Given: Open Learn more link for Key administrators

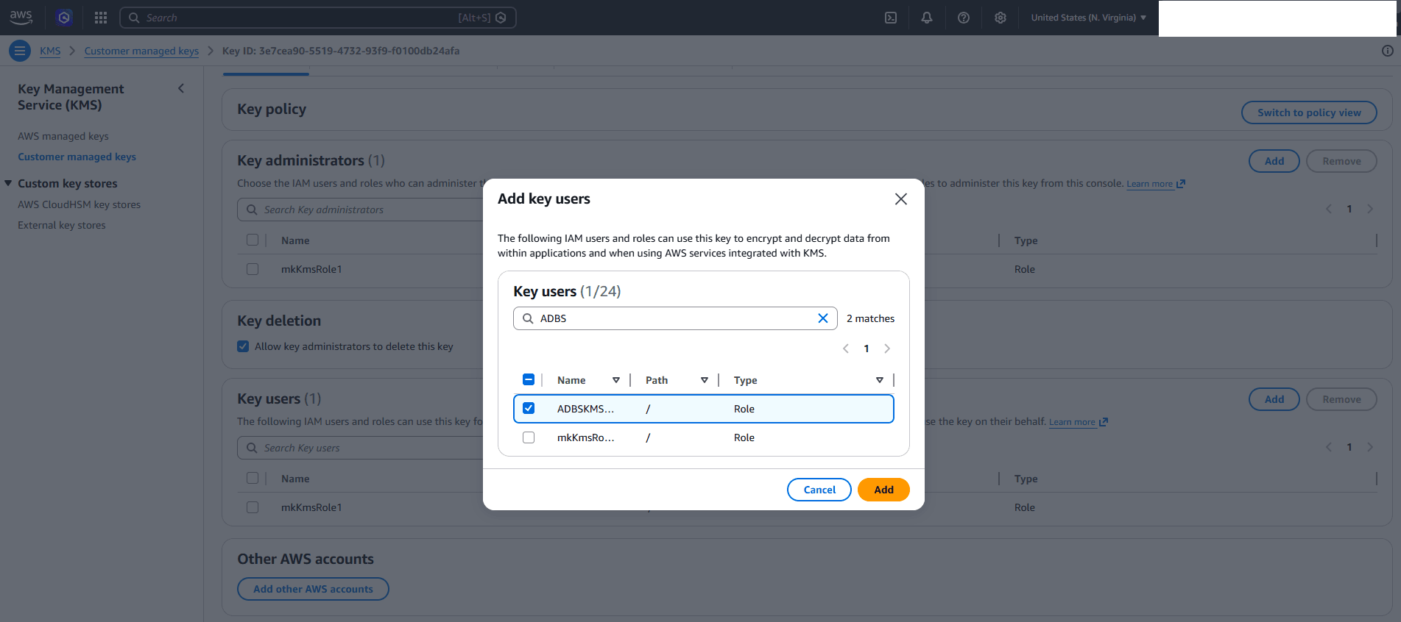Looking at the screenshot, I should pyautogui.click(x=1155, y=184).
